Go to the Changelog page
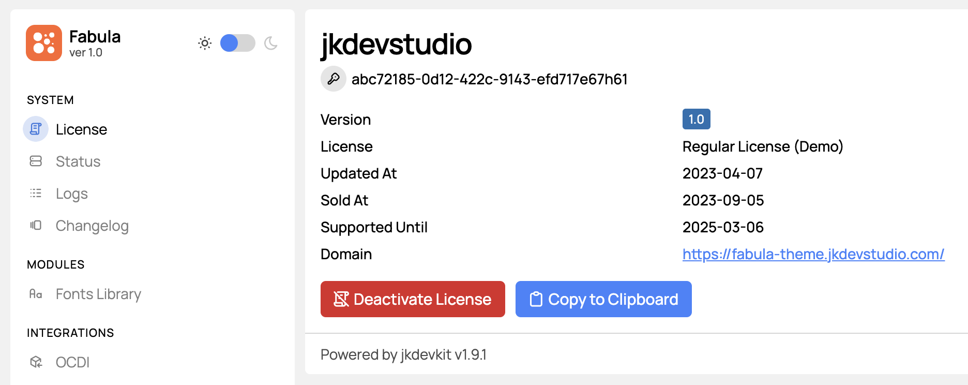 coord(92,226)
